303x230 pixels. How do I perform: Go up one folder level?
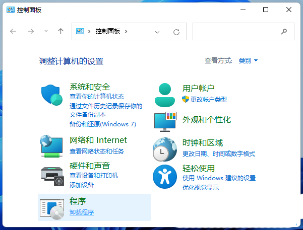(60, 31)
